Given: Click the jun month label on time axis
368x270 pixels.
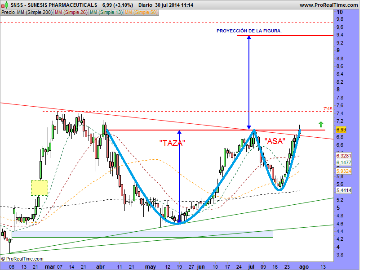Looking at the screenshot, I should click(201, 267).
